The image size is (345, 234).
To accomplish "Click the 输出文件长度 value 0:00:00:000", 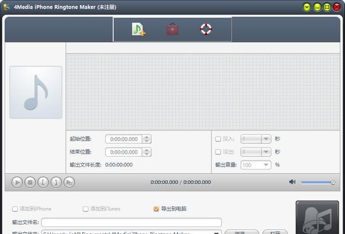I will (119, 165).
